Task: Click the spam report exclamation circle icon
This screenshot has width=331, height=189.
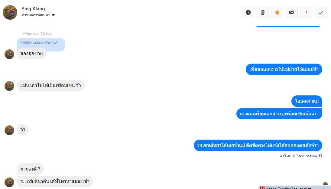Action: (248, 12)
